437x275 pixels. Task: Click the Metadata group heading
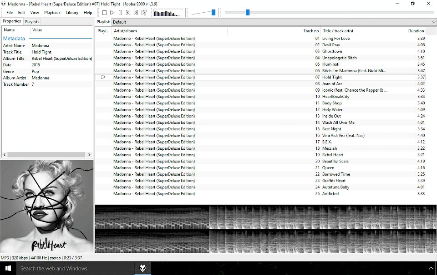14,38
